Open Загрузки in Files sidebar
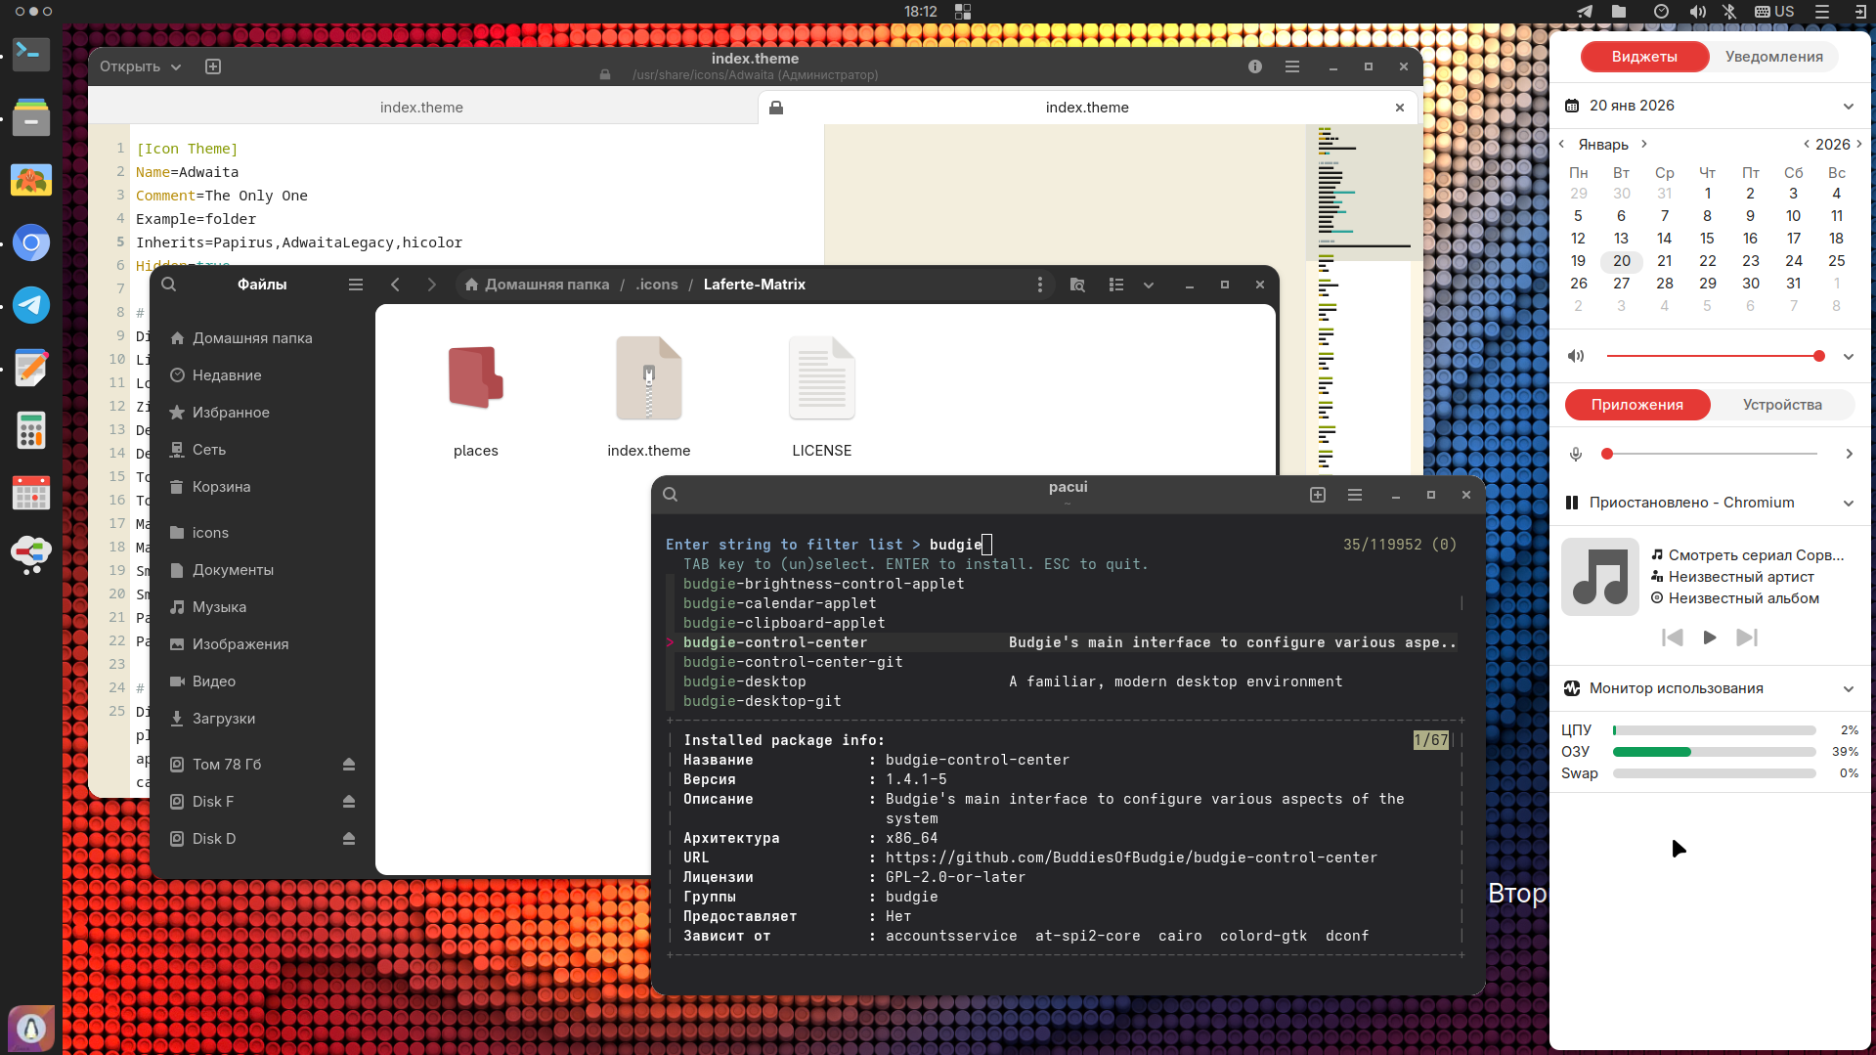This screenshot has height=1055, width=1876. [224, 719]
